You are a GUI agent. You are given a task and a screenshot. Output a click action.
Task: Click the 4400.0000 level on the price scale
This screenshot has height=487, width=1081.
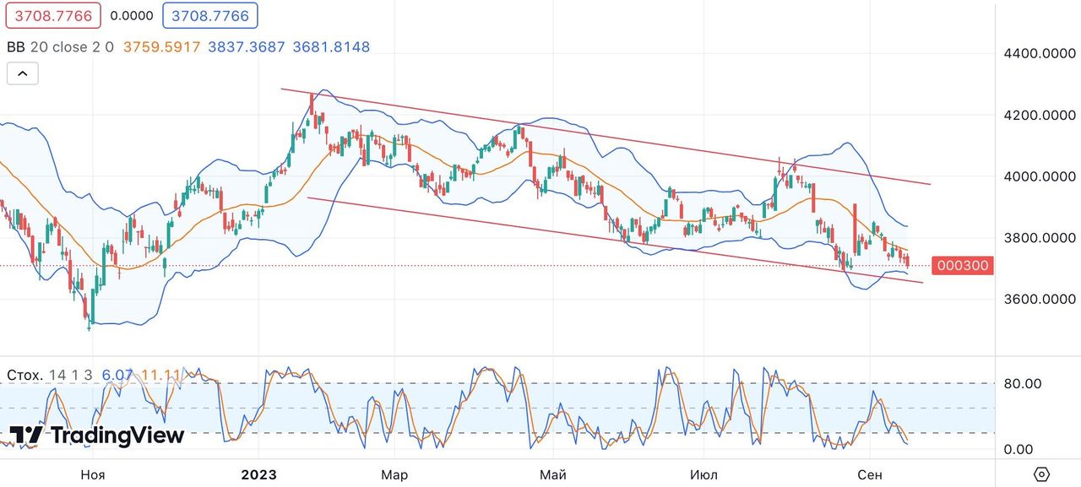1038,54
